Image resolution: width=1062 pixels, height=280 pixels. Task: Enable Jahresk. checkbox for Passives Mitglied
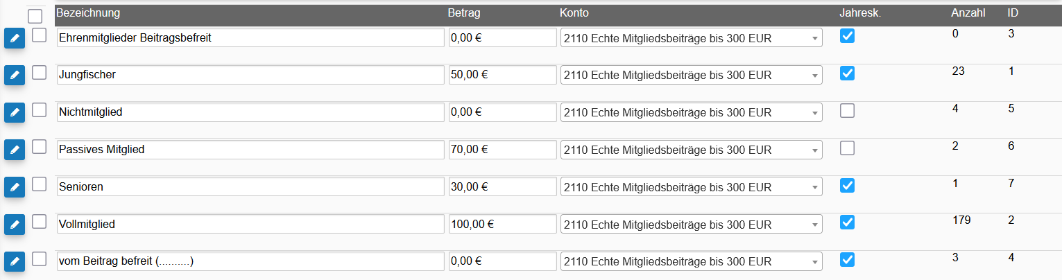[x=847, y=148]
